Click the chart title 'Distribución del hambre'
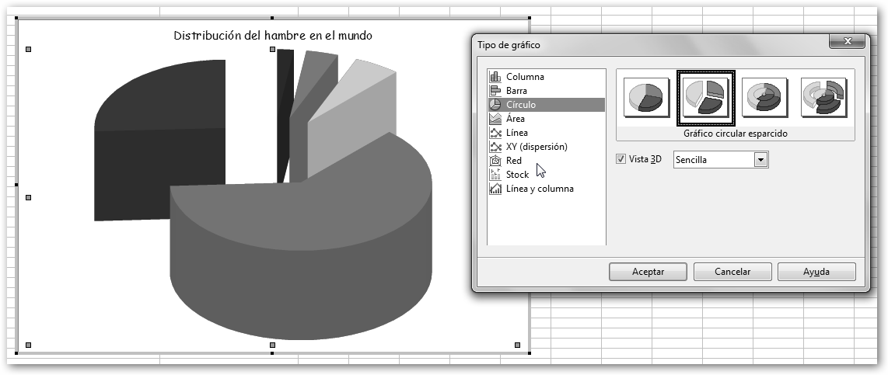888x375 pixels. pyautogui.click(x=272, y=36)
